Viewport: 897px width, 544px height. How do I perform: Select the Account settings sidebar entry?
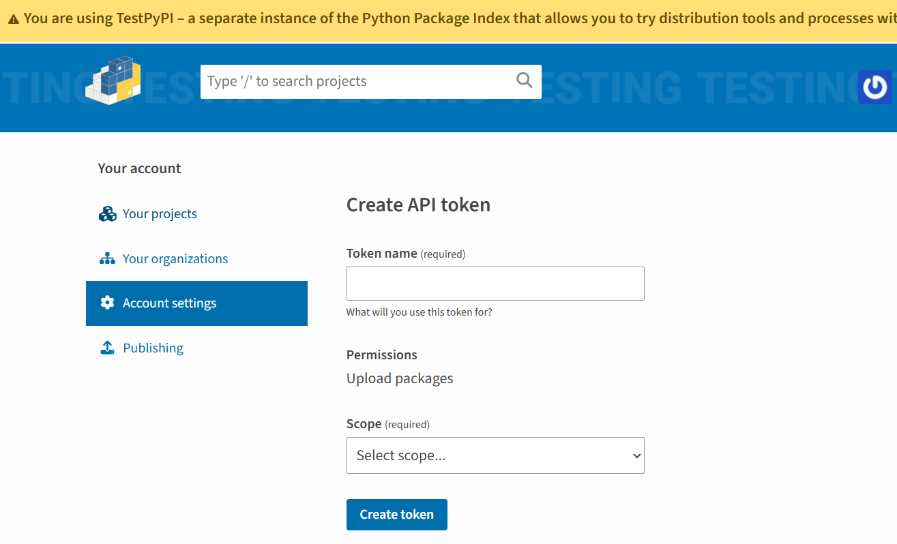click(x=169, y=303)
